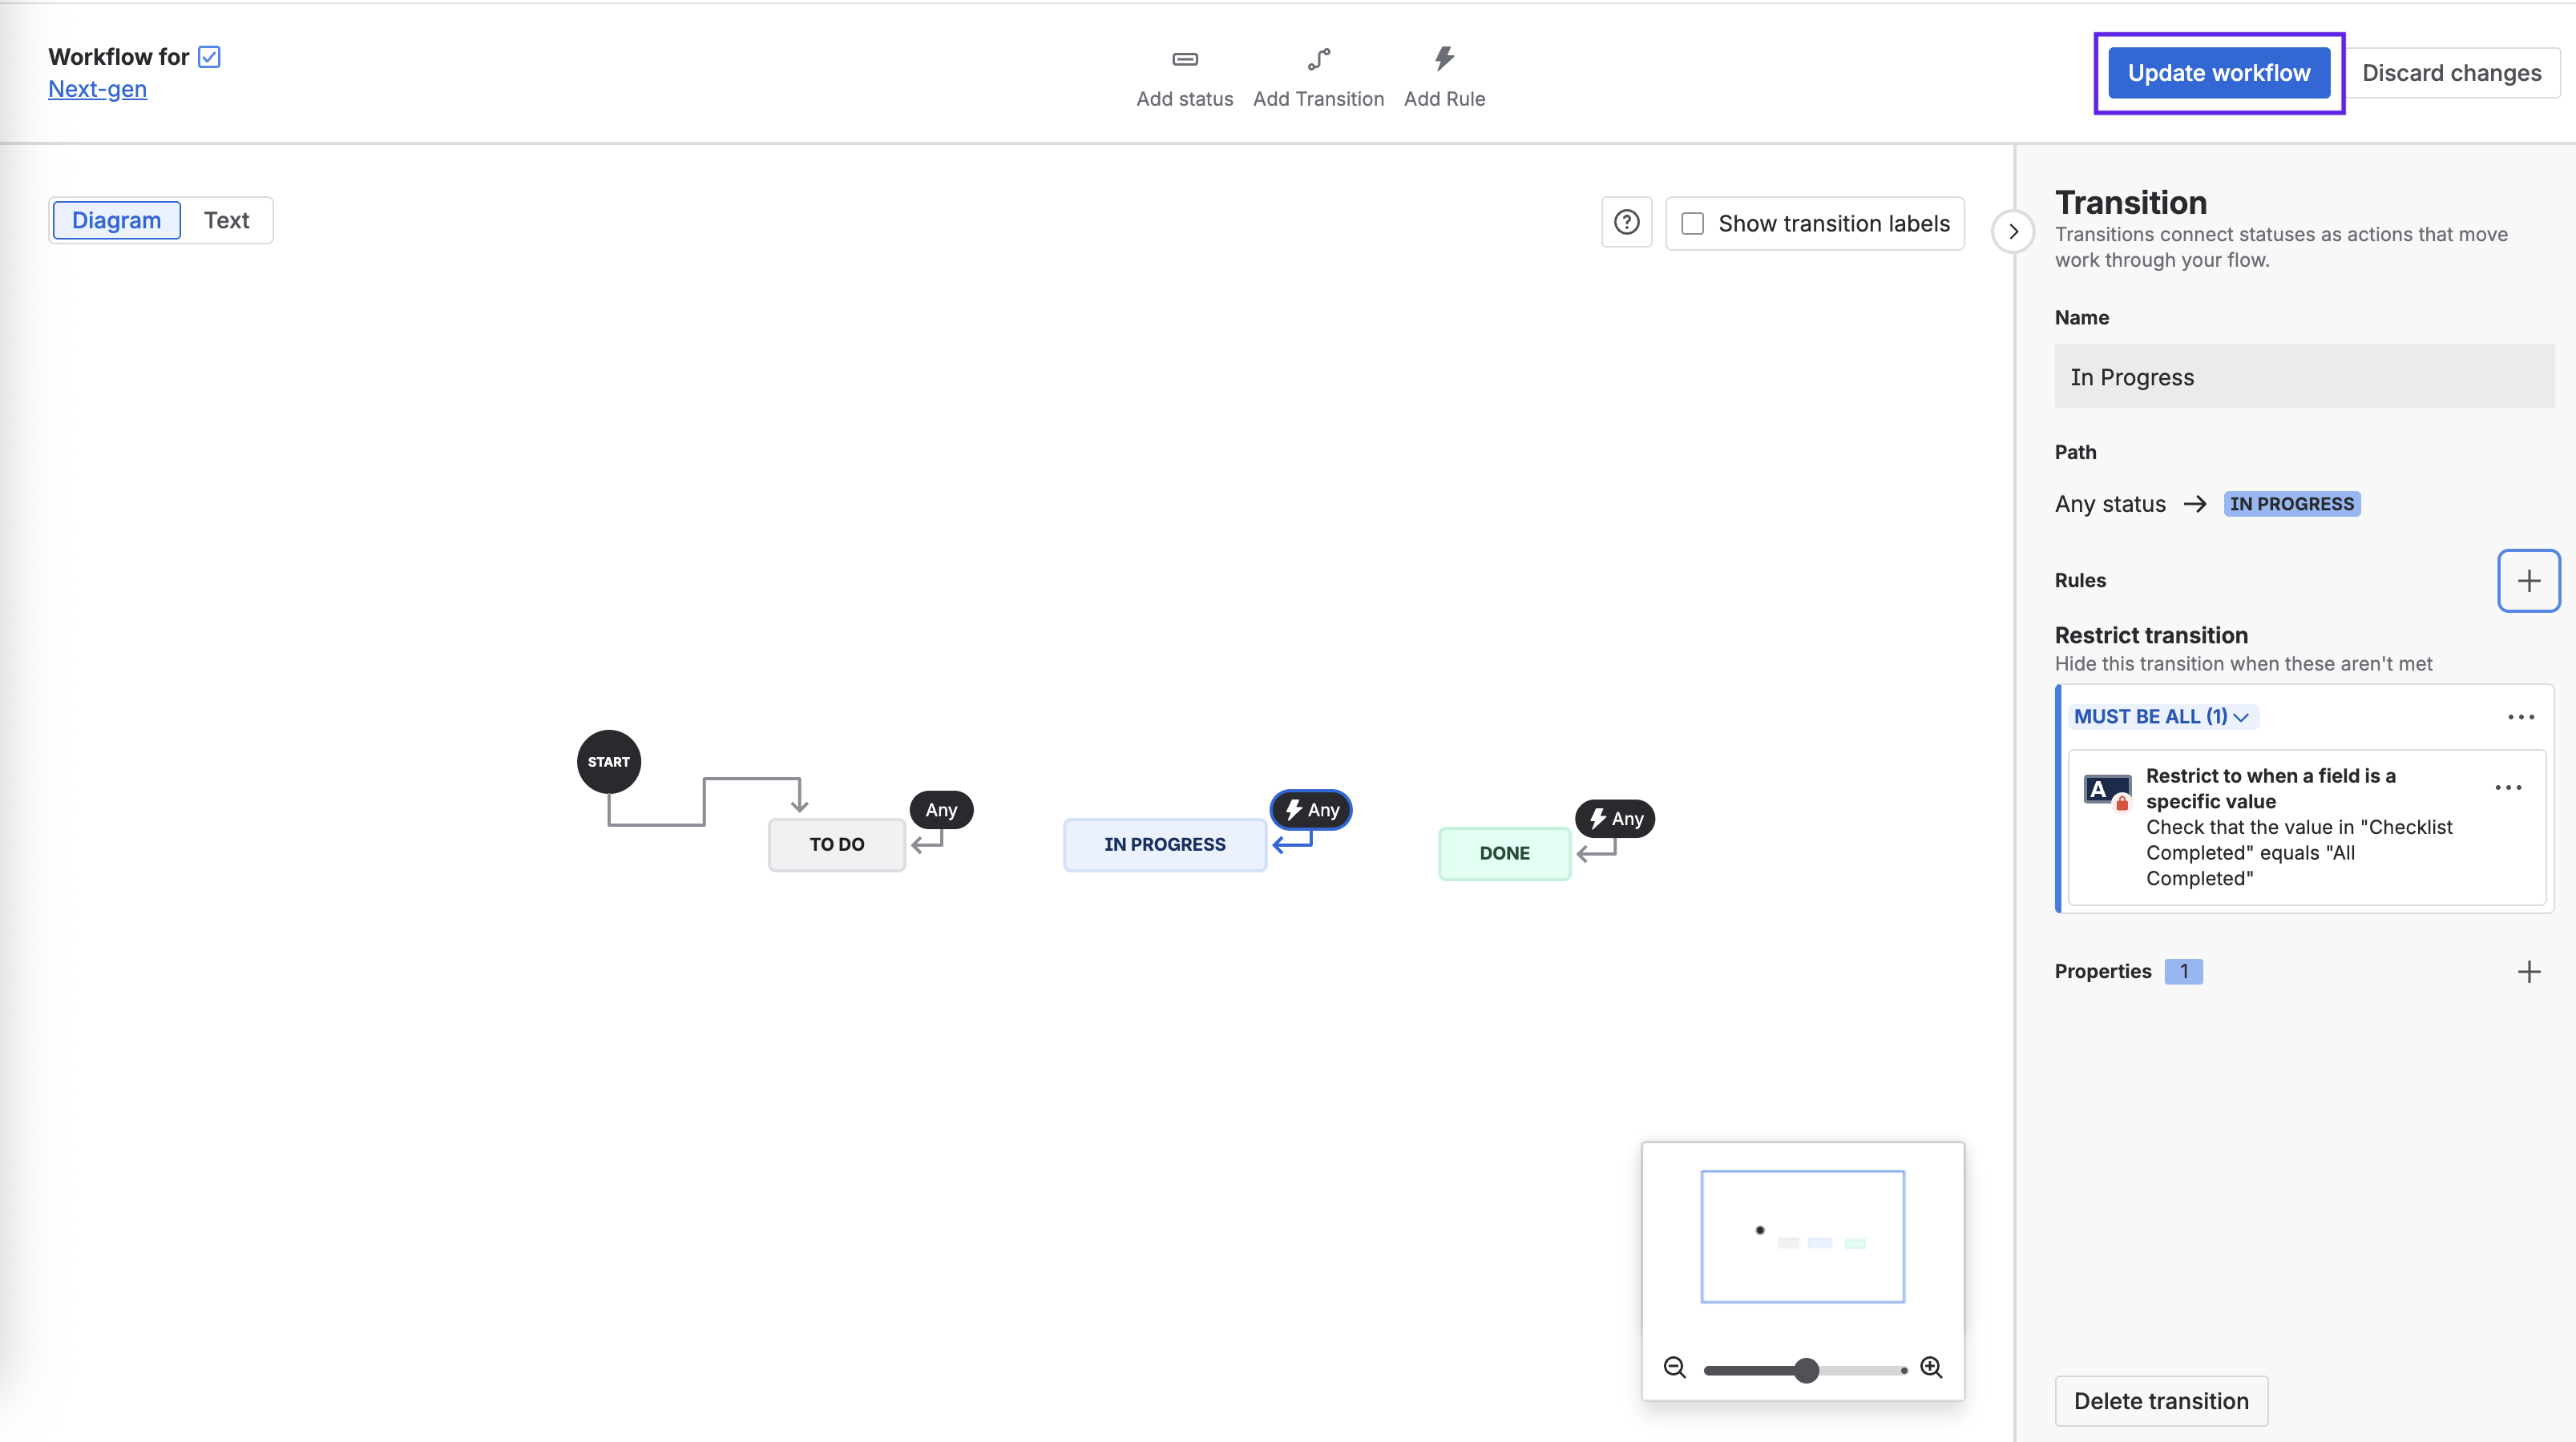Collapse the Transition side panel with chevron
The image size is (2576, 1442).
click(2013, 232)
